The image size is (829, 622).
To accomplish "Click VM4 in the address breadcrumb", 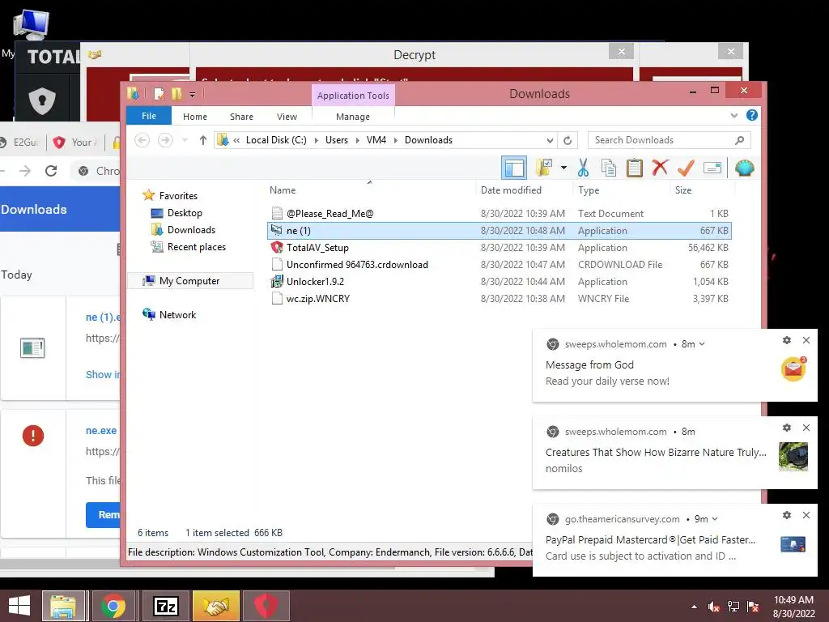I will click(376, 140).
